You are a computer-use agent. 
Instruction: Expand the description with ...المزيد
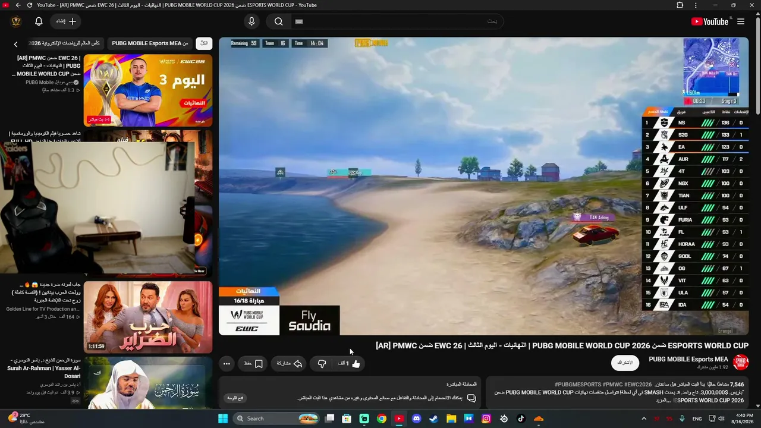[x=664, y=400]
